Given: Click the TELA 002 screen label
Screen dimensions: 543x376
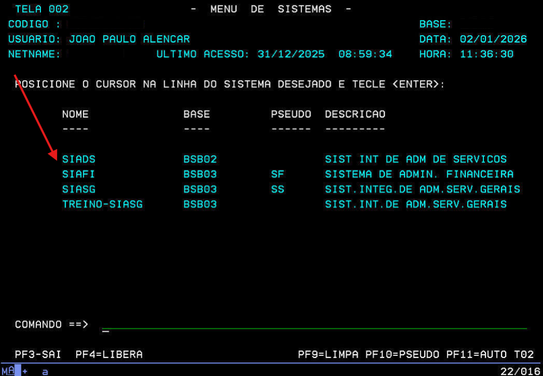Looking at the screenshot, I should click(x=42, y=10).
